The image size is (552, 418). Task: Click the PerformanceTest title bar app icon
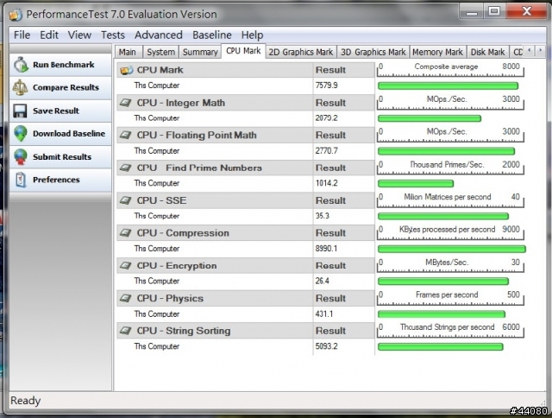16,15
